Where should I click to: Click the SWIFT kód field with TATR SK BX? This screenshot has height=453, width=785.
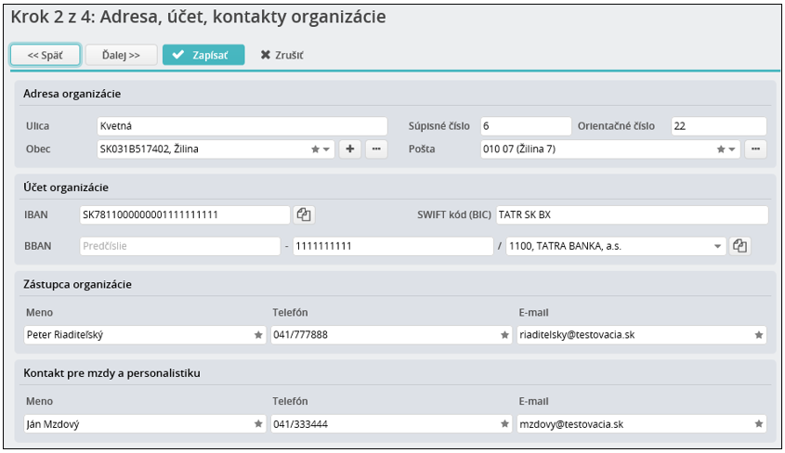click(632, 214)
